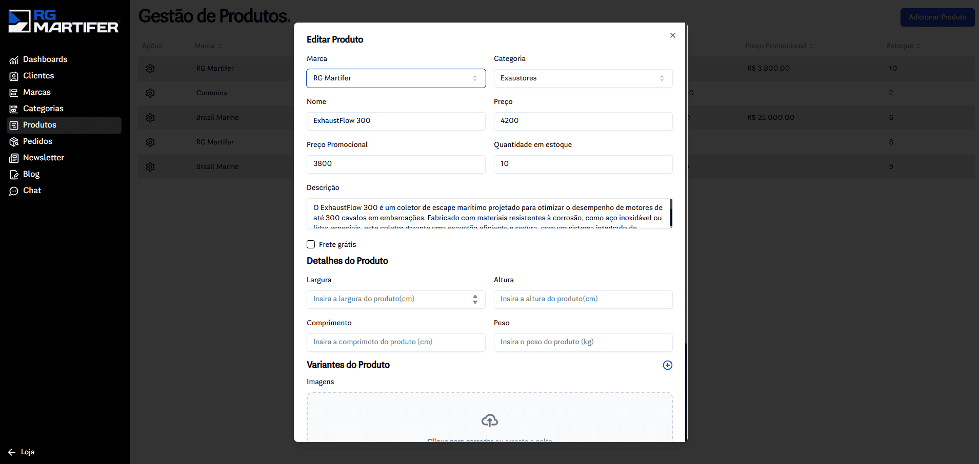Click the cloud upload image icon
This screenshot has height=464, width=979.
(x=489, y=420)
